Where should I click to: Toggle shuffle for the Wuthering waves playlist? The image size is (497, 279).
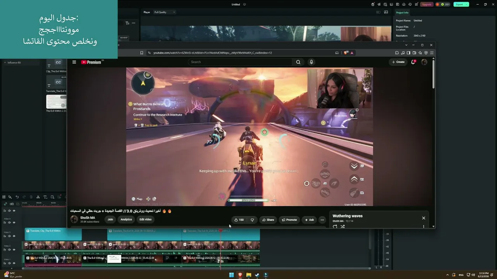click(342, 227)
